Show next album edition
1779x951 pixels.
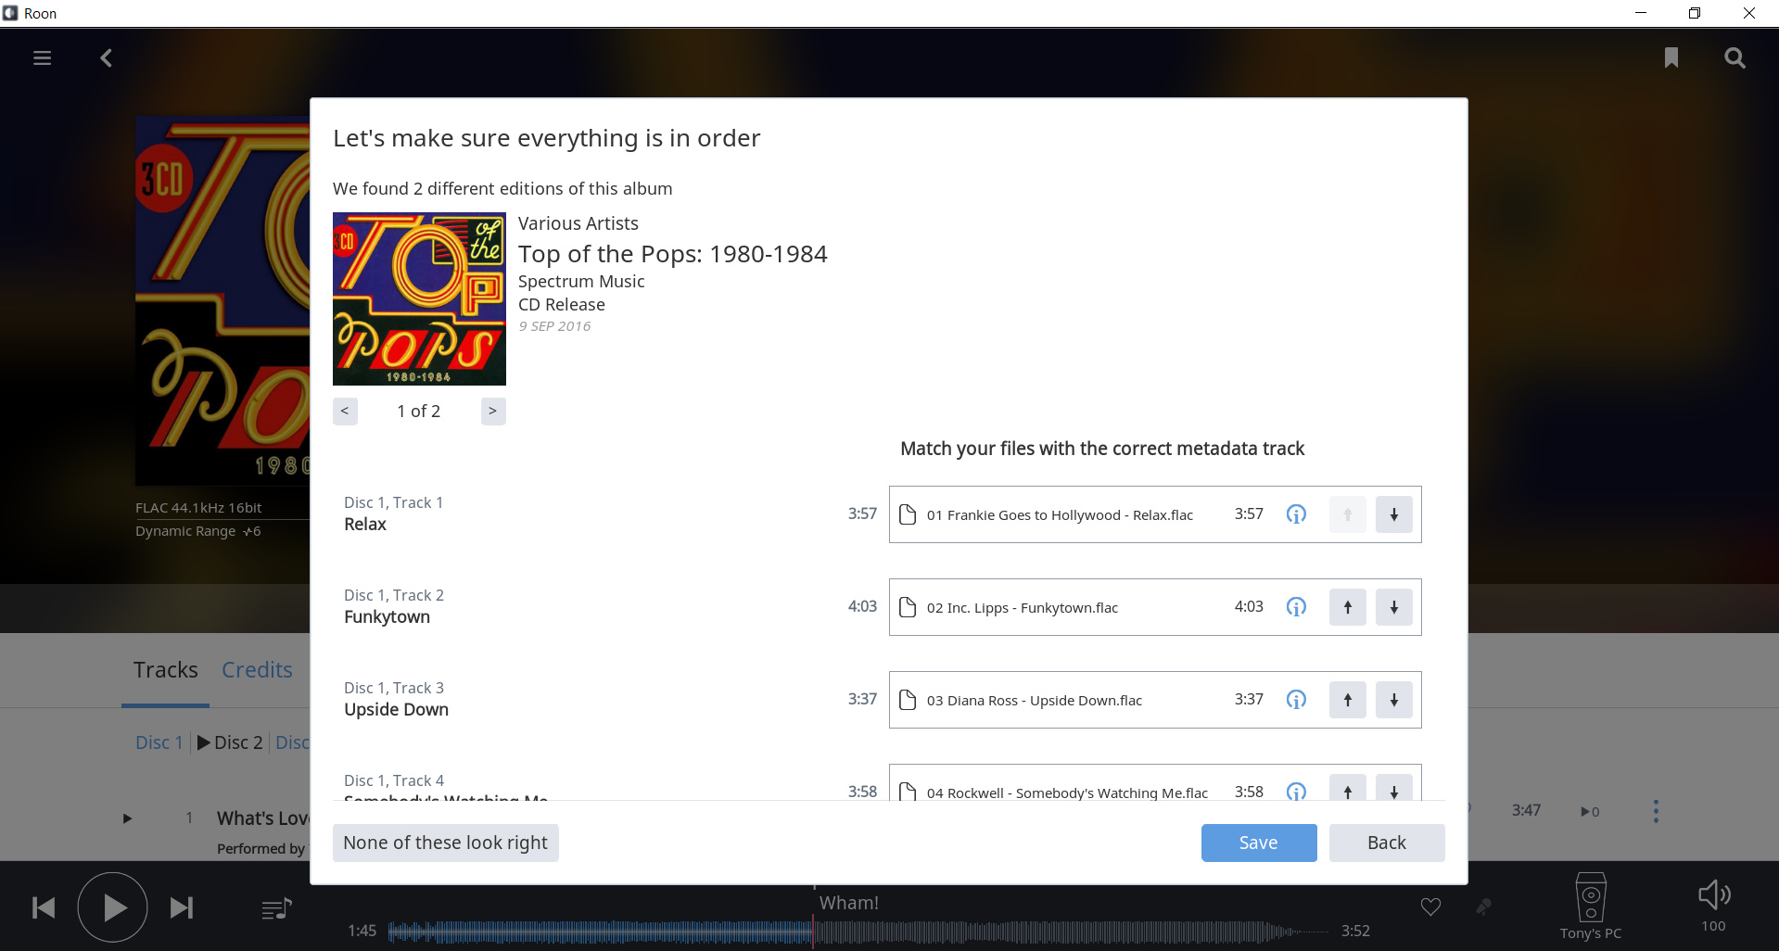click(493, 411)
